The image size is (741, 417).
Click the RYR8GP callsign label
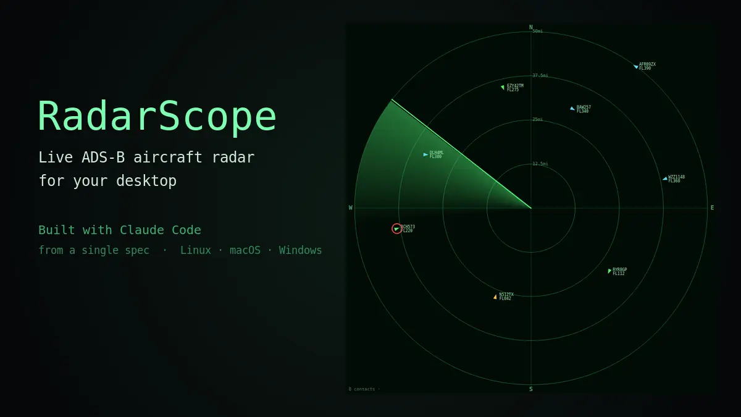(x=619, y=269)
